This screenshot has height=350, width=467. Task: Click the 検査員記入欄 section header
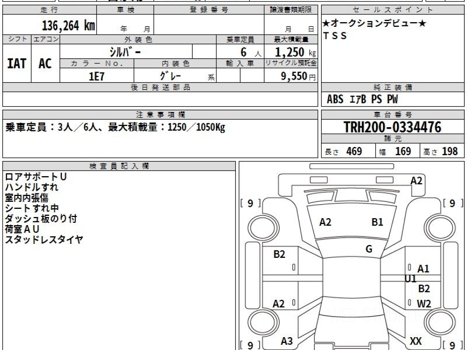click(119, 166)
